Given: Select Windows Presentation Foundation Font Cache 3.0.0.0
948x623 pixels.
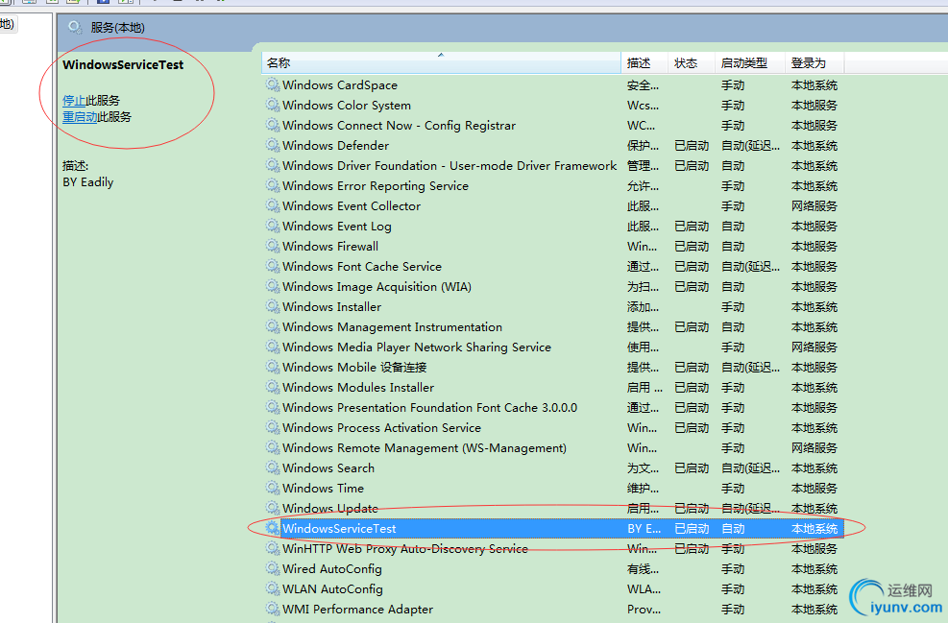Looking at the screenshot, I should coord(429,408).
